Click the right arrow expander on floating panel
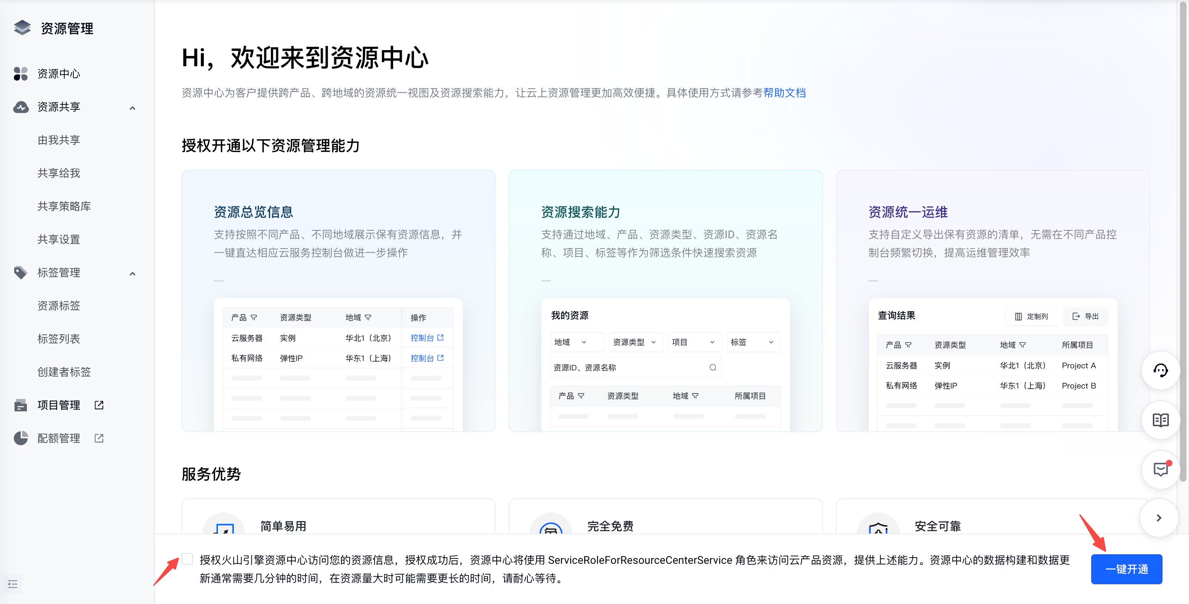 tap(1159, 518)
